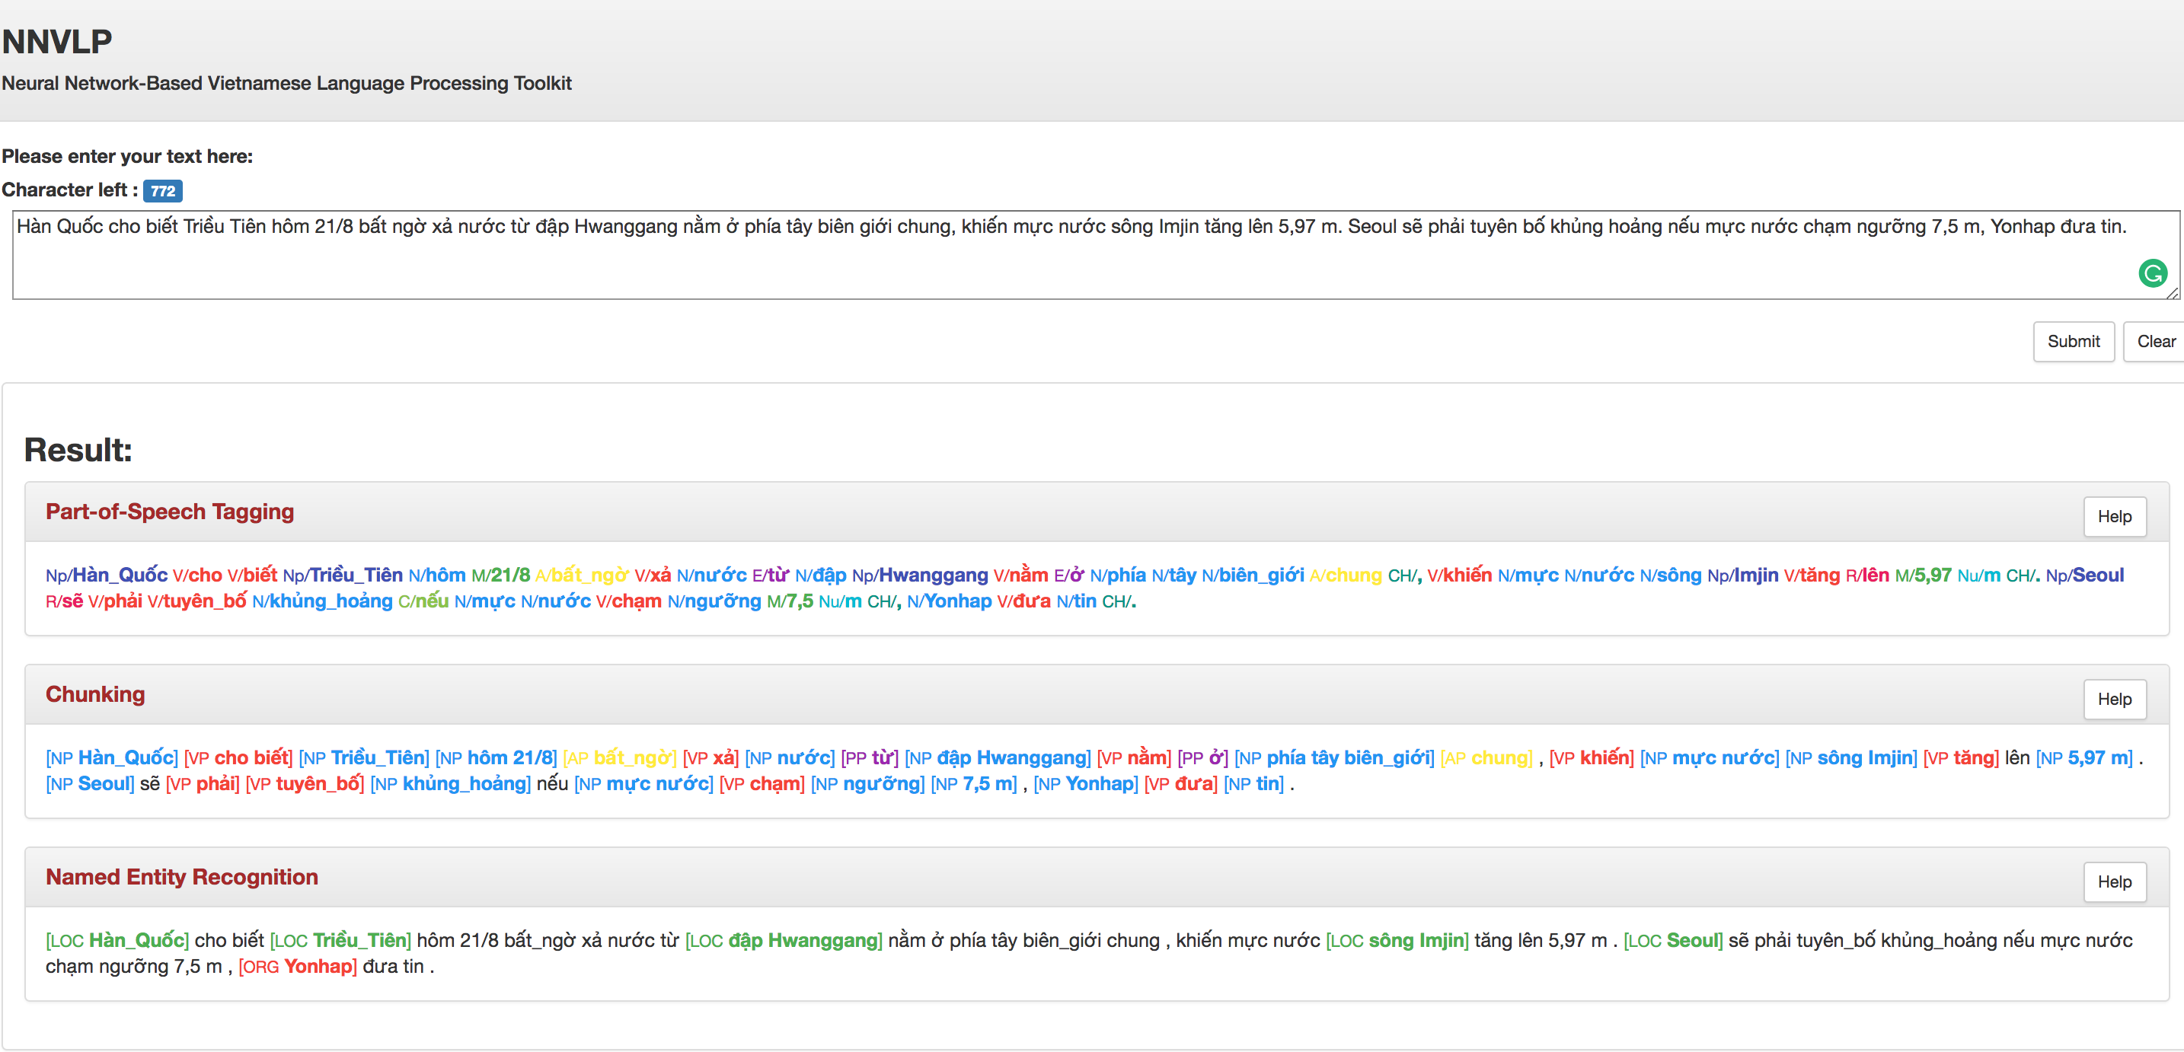Click the Named Entity Recognition heading
2184x1052 pixels.
coord(181,876)
